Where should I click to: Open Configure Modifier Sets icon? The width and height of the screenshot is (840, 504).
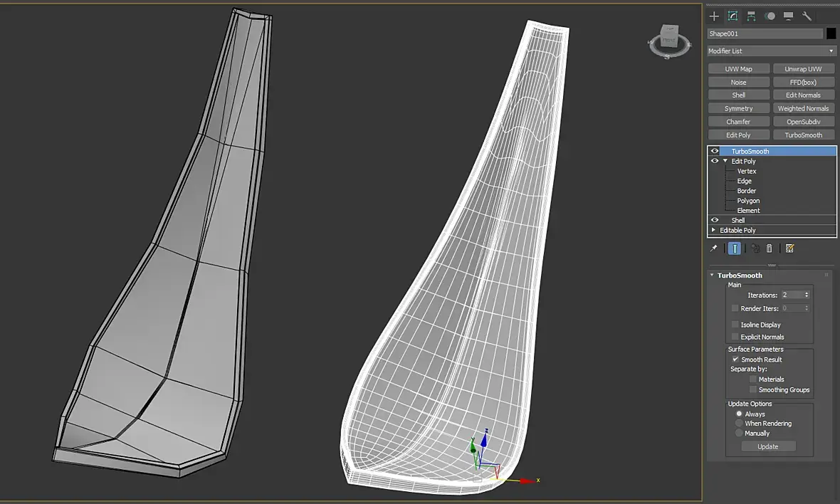pyautogui.click(x=789, y=248)
